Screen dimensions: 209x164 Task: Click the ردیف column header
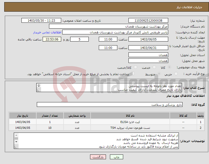201,116
